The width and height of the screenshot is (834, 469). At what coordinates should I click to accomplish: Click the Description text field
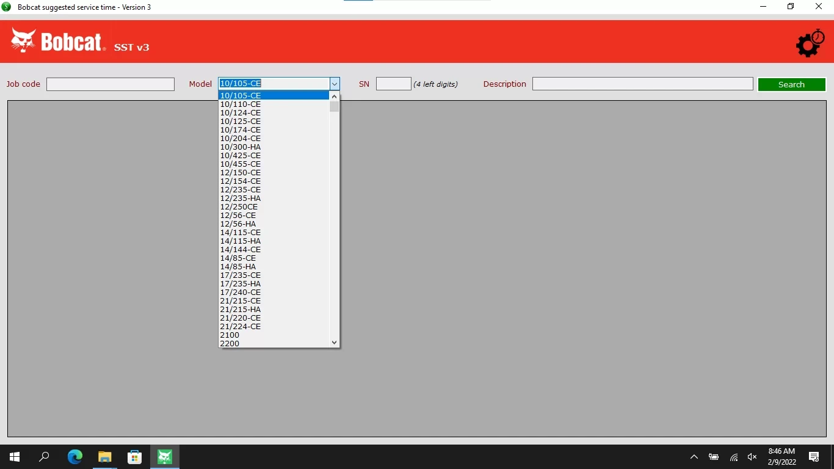click(642, 84)
